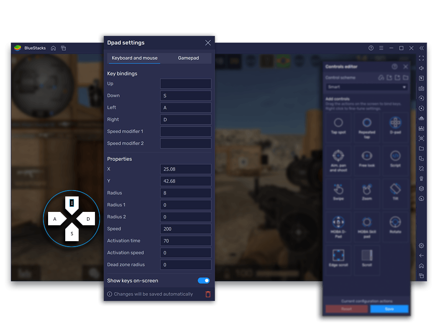Click the cursor lock icon in sidebar
This screenshot has width=435, height=326.
pos(422,78)
